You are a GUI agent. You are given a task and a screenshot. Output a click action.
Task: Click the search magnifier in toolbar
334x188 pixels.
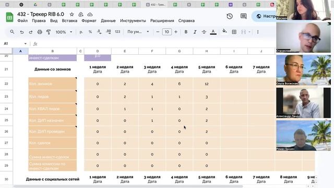click(12, 32)
